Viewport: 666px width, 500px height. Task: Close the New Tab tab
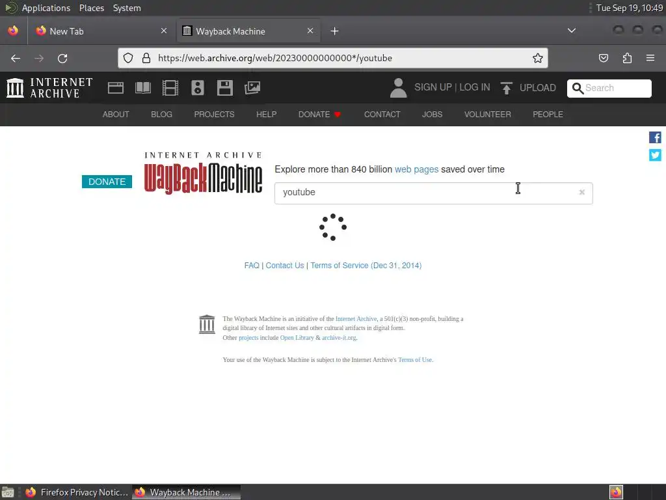164,31
